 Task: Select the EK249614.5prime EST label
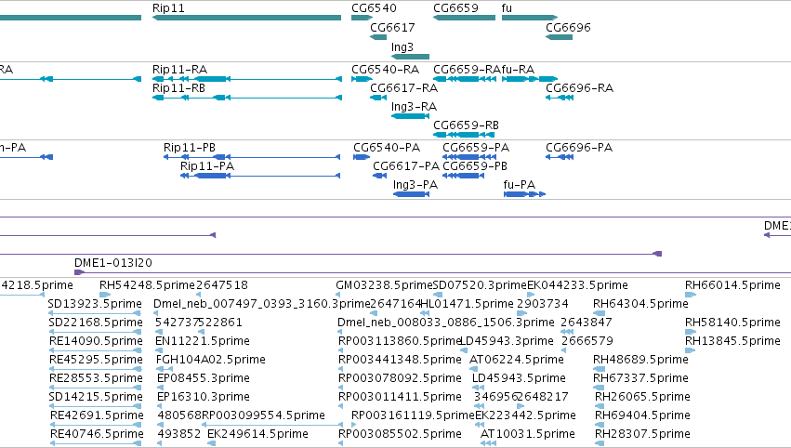(257, 435)
